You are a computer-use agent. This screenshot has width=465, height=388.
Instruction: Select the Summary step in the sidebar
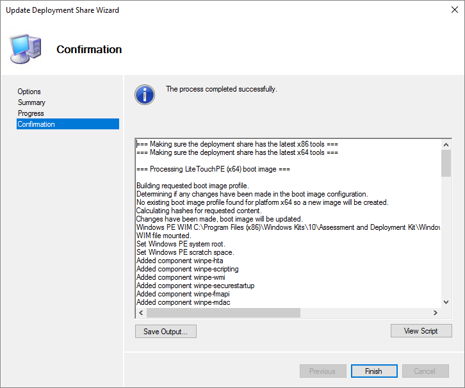pyautogui.click(x=31, y=102)
